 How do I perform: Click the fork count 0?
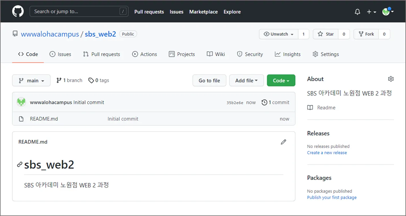point(384,34)
